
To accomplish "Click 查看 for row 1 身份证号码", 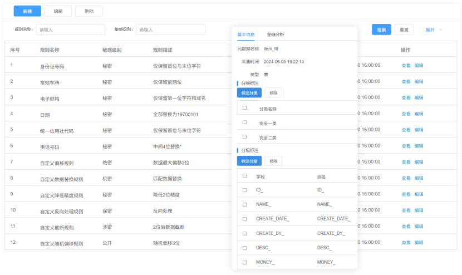I will 406,66.
